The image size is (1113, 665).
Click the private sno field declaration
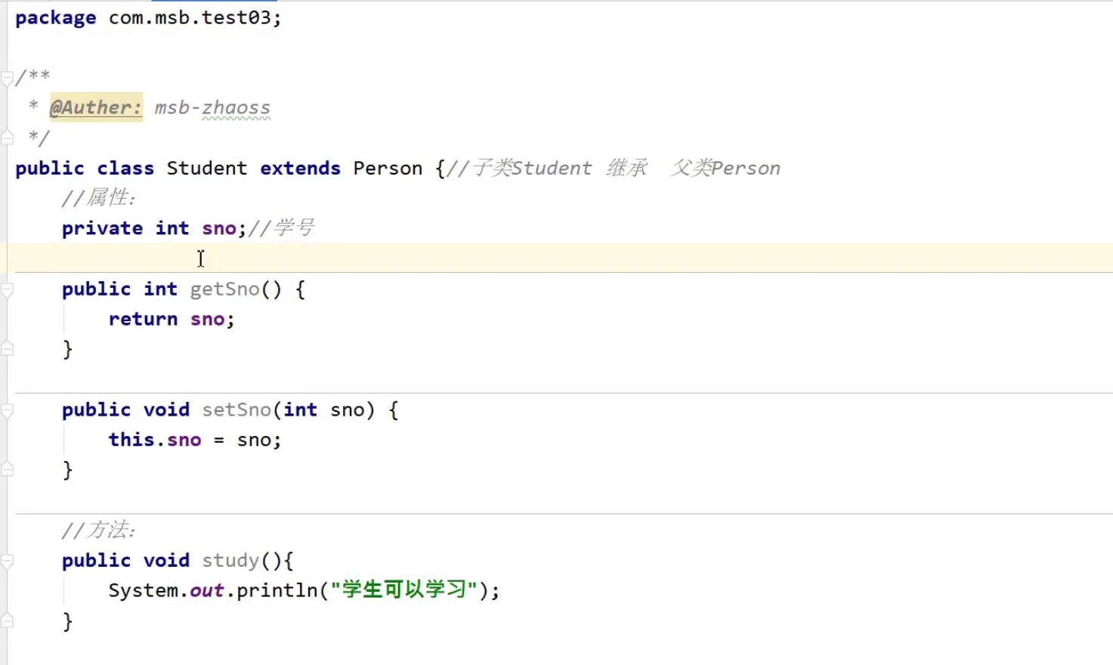point(218,228)
